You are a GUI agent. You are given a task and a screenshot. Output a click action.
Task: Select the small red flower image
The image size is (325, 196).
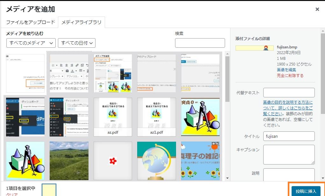pos(113,161)
